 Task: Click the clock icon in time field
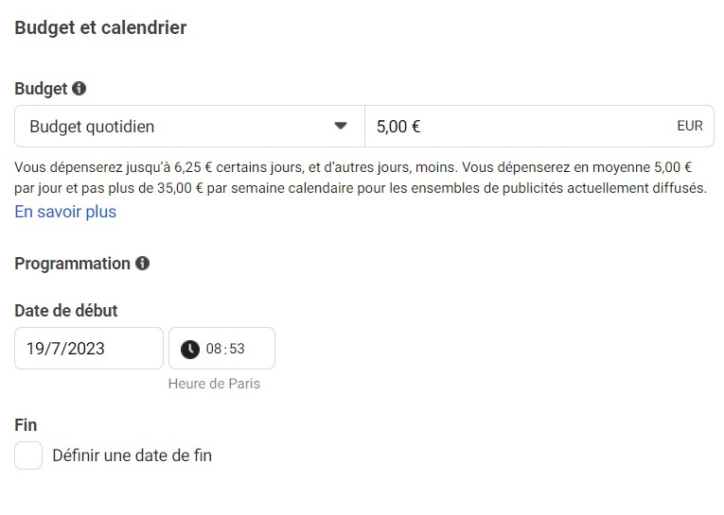point(190,349)
